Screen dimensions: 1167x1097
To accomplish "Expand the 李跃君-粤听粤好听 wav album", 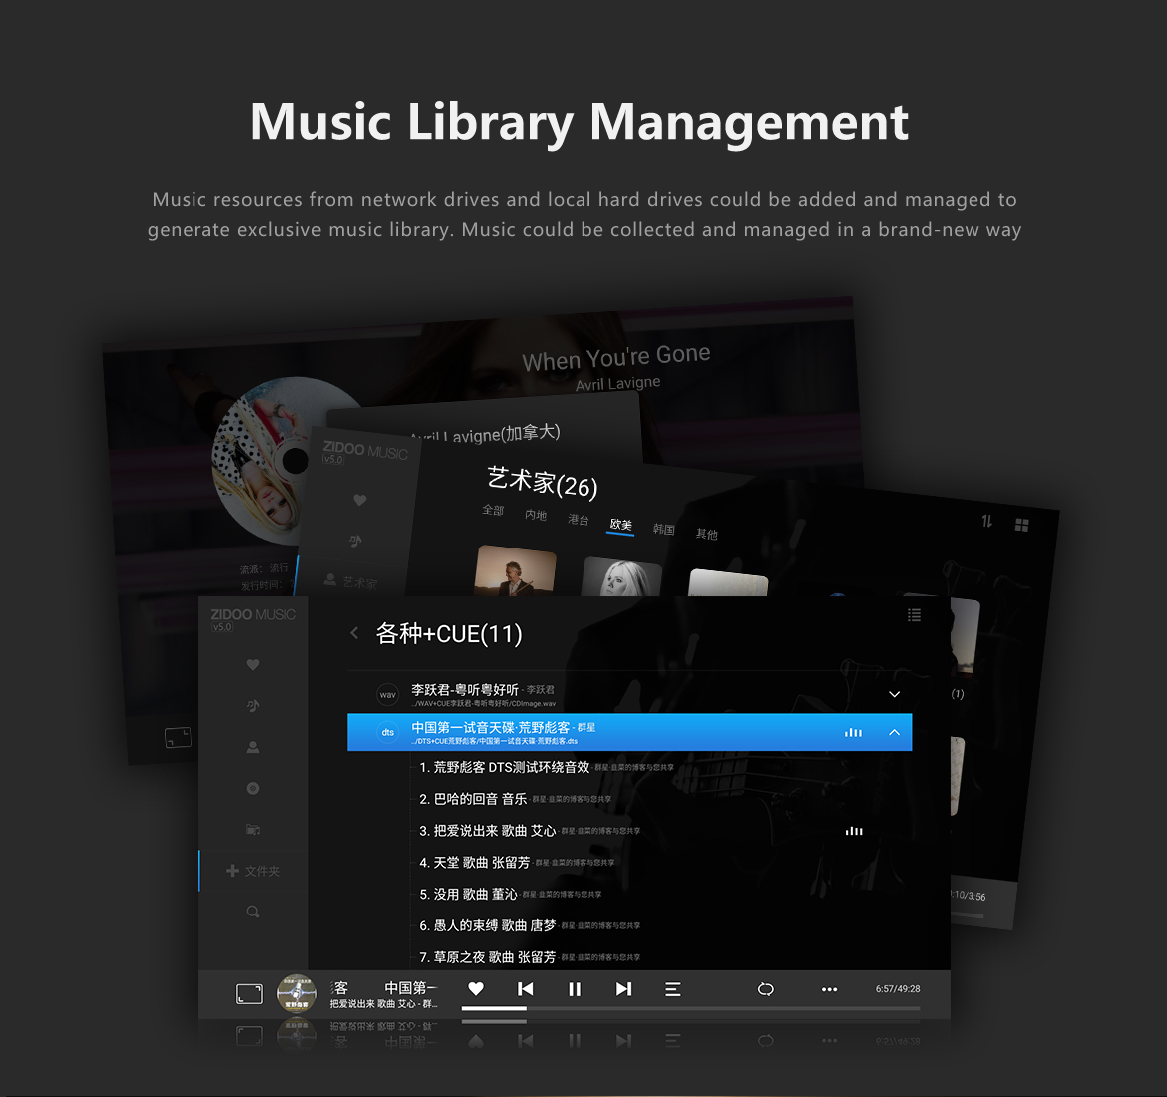I will pyautogui.click(x=894, y=694).
